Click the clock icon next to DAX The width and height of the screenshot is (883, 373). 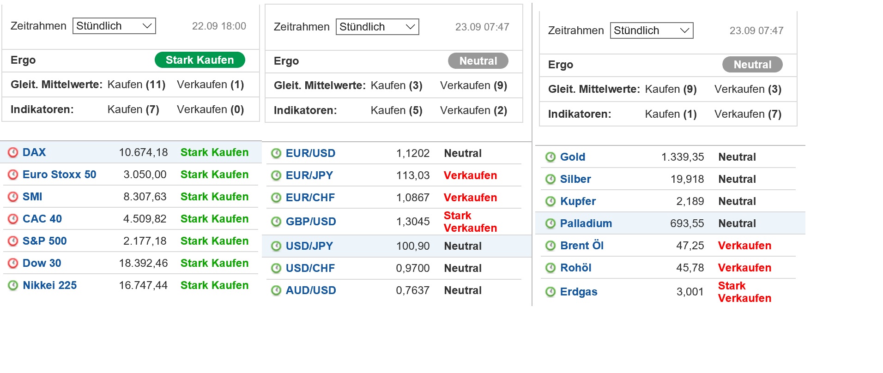(x=13, y=152)
